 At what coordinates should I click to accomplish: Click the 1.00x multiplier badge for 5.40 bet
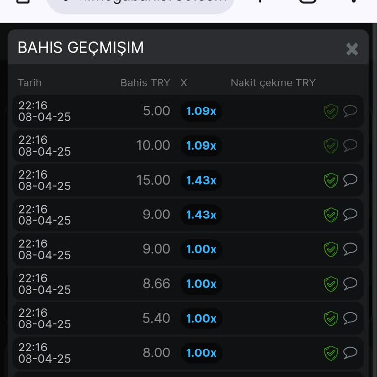click(201, 318)
